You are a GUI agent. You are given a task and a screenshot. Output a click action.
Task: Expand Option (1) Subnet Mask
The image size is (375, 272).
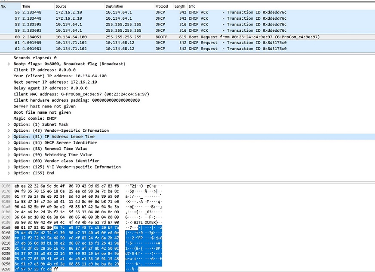pyautogui.click(x=9, y=124)
